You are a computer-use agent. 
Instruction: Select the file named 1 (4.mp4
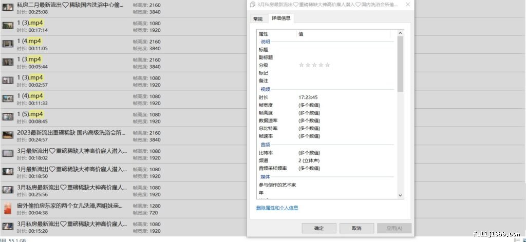29,41
